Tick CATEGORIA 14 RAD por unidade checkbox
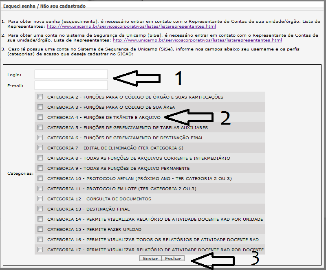Screen dimensions: 326x270 coord(40,219)
